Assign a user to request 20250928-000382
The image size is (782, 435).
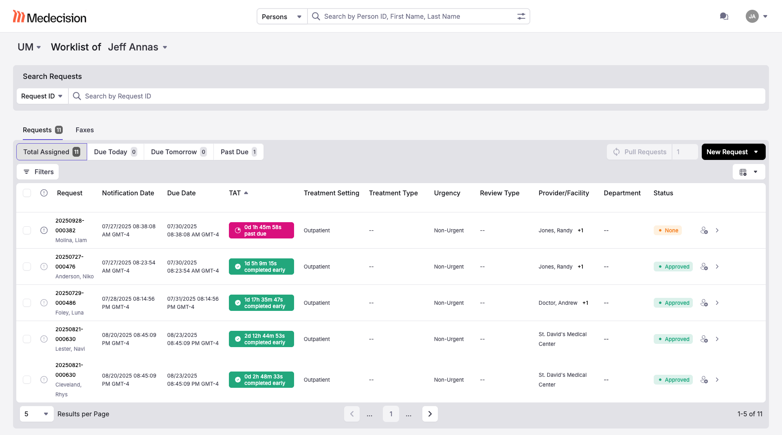coord(705,230)
